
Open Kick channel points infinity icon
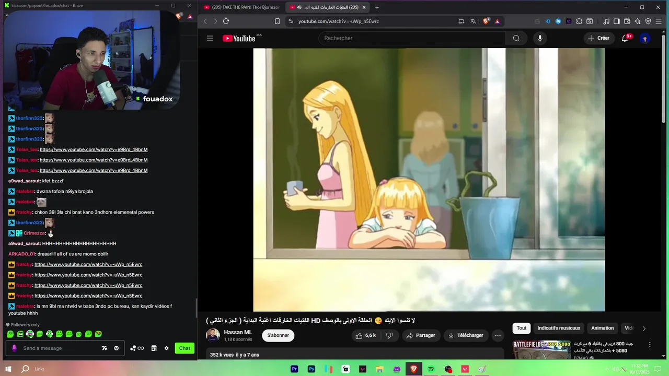pyautogui.click(x=137, y=348)
